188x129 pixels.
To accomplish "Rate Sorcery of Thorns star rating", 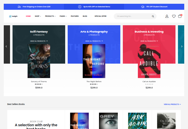I will pyautogui.click(x=39, y=84).
